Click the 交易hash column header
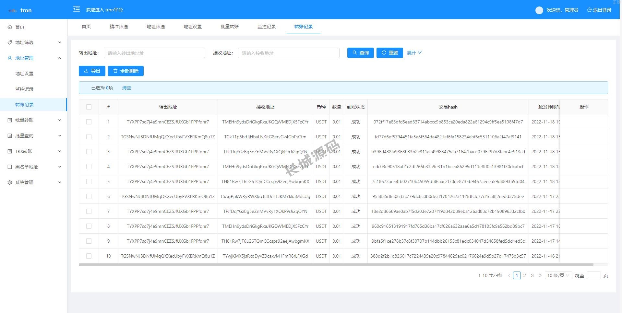Screen dimensions: 622x313 click(x=448, y=107)
